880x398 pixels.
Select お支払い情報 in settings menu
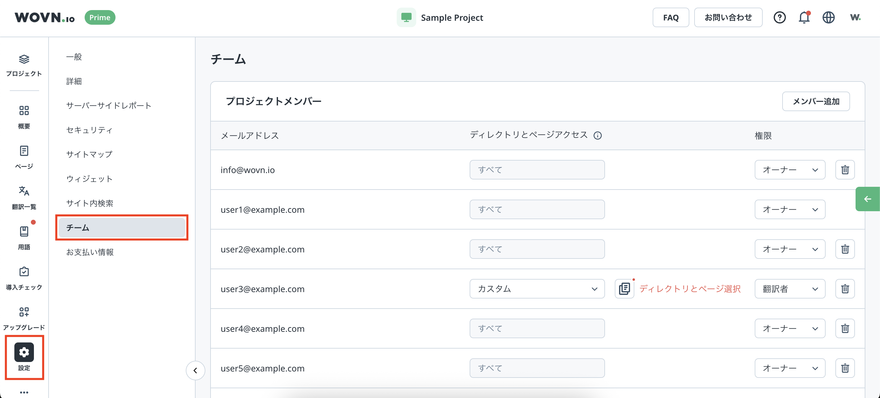point(90,252)
